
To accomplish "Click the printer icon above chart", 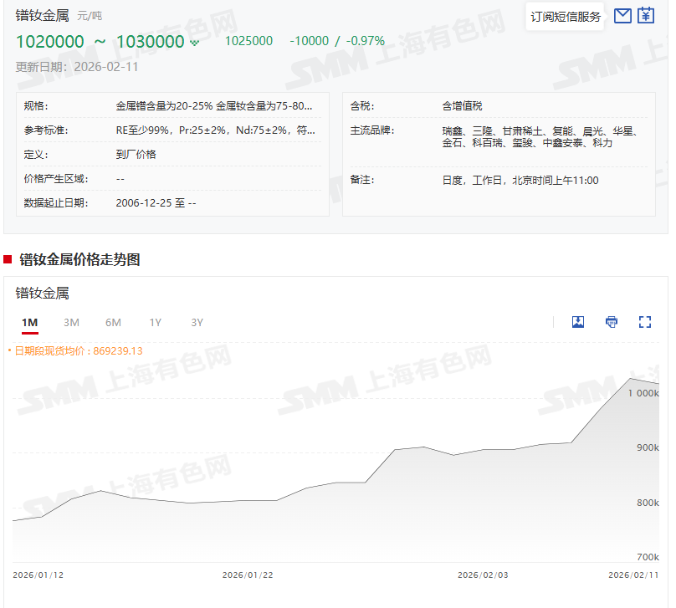I will pos(612,322).
